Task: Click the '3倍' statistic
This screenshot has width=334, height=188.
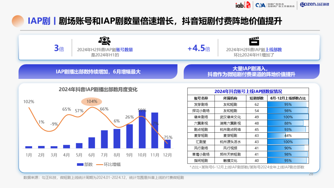Action: [59, 48]
